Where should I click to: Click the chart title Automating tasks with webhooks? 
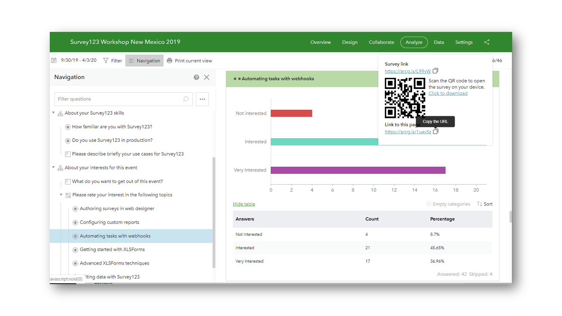click(278, 79)
